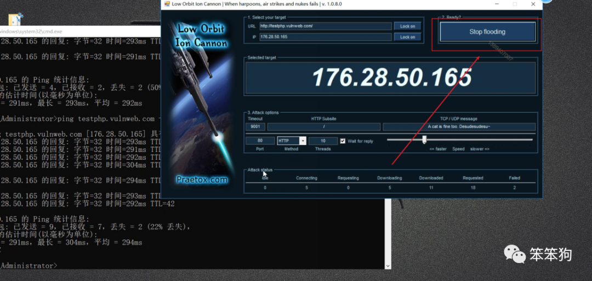Click the Downloading column header

pyautogui.click(x=390, y=178)
